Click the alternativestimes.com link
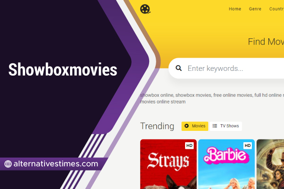 point(56,163)
